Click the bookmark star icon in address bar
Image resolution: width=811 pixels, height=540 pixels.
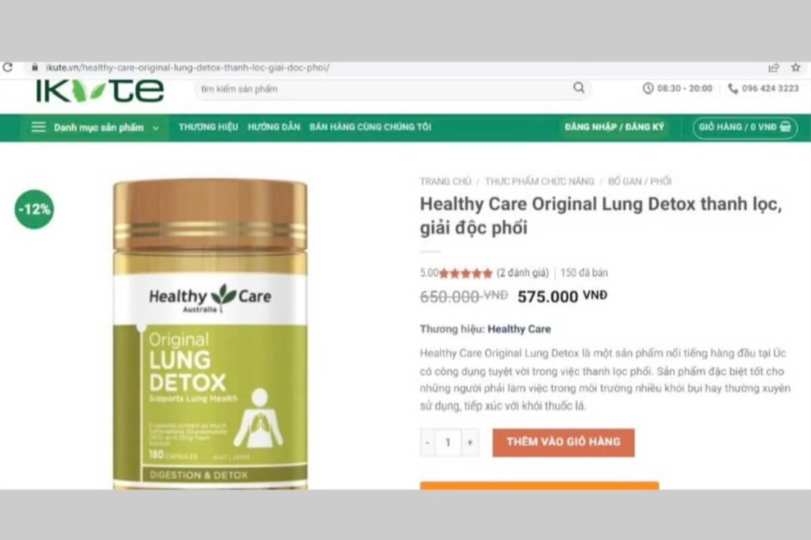coord(795,67)
